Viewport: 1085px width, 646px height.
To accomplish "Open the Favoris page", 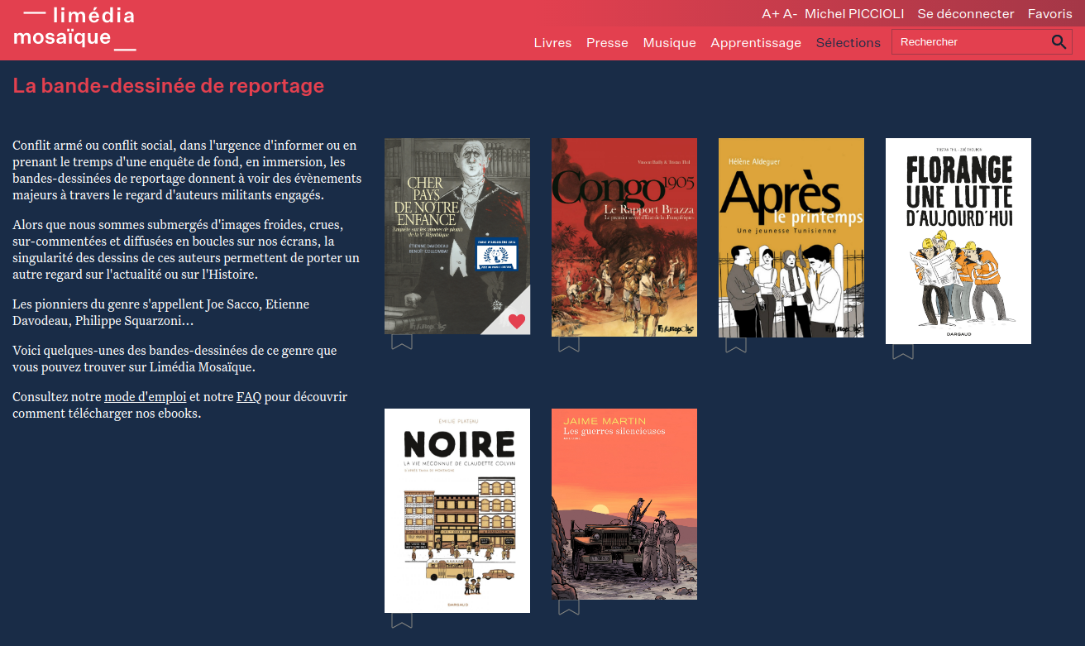I will click(x=1050, y=14).
